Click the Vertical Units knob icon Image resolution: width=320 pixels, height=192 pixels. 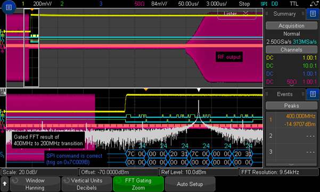67,181
